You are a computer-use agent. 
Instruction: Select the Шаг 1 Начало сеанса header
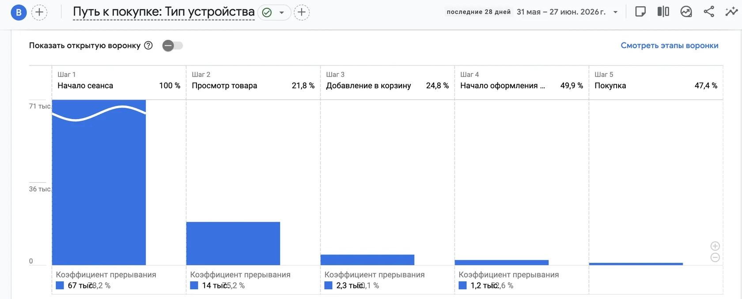click(119, 82)
